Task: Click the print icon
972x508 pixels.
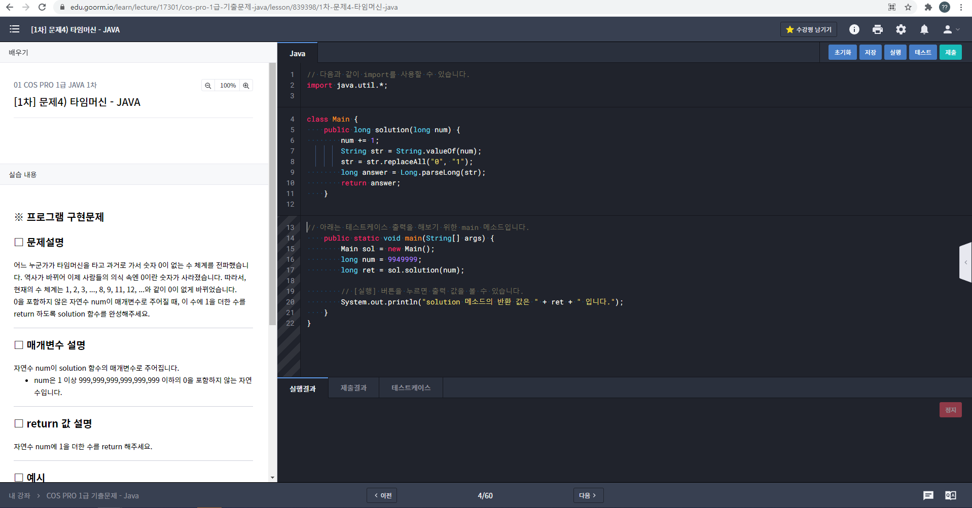Action: pyautogui.click(x=878, y=29)
